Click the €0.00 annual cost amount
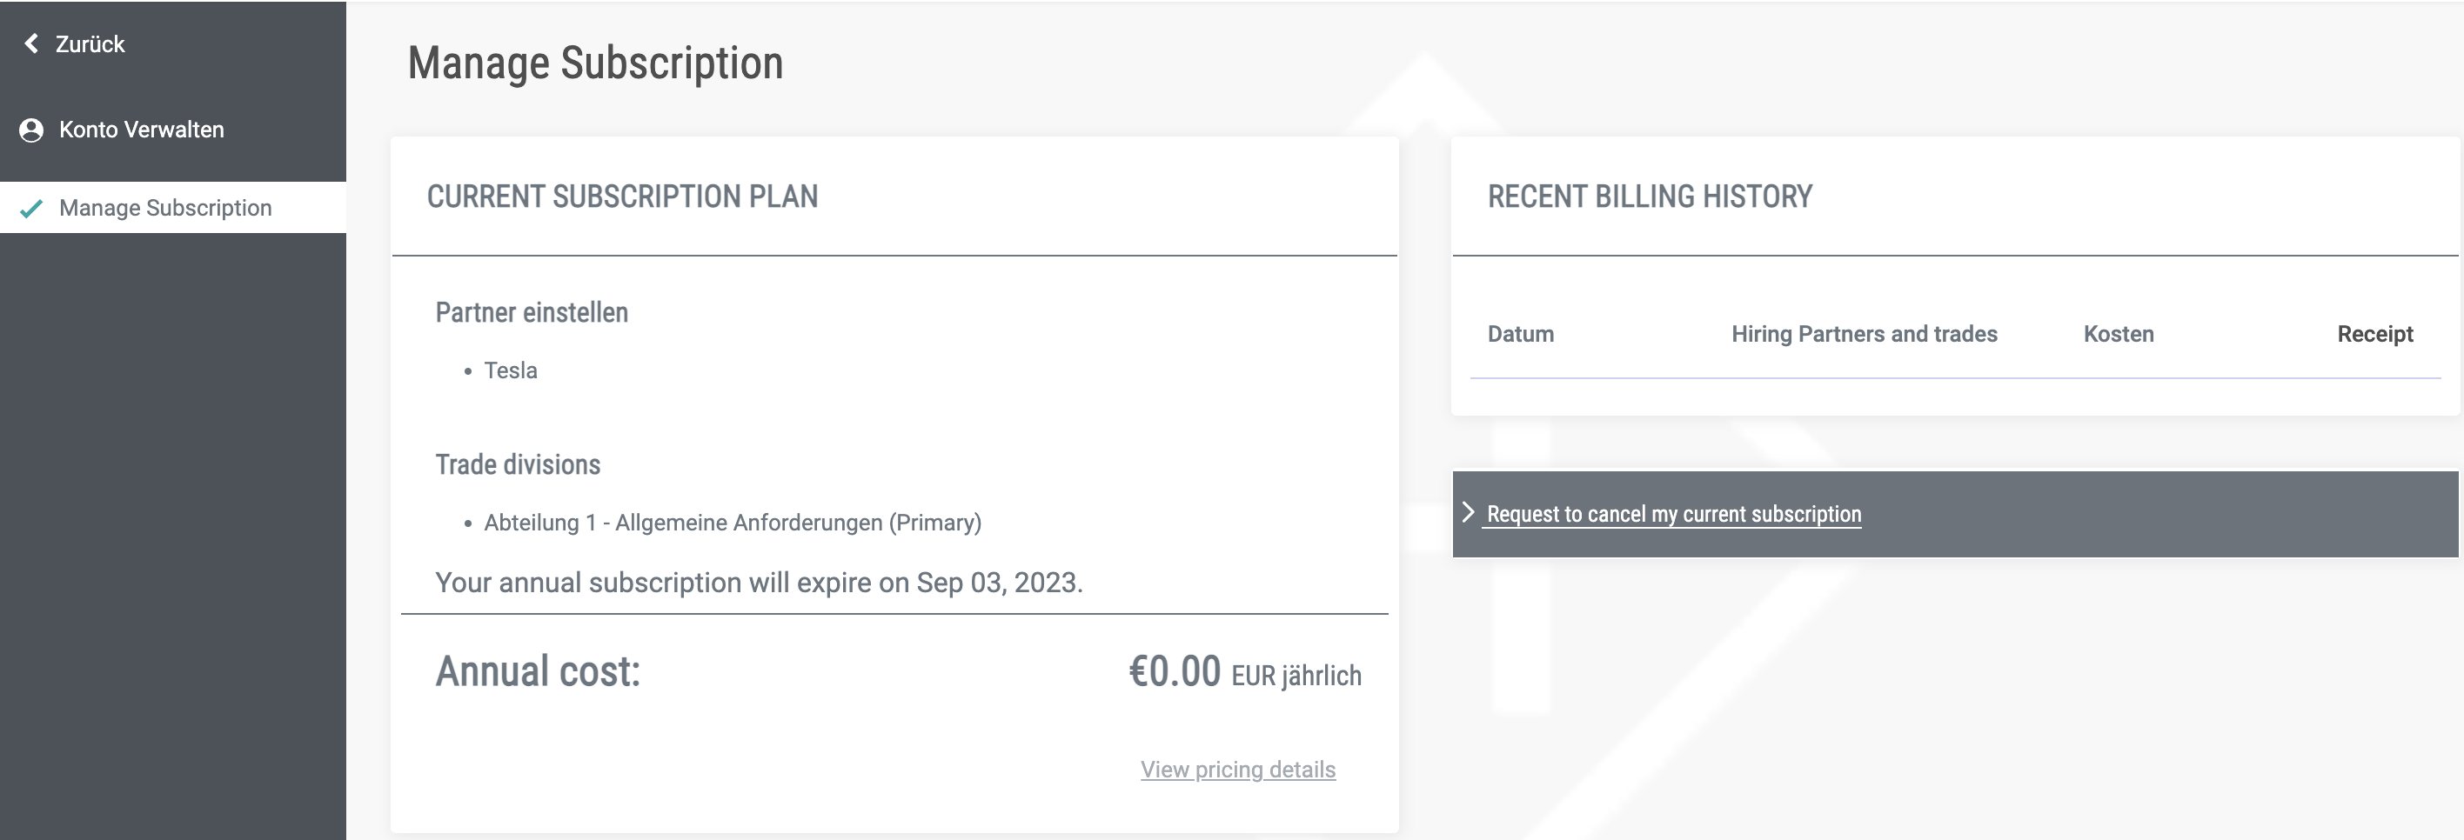Viewport: 2464px width, 840px height. coord(1175,672)
